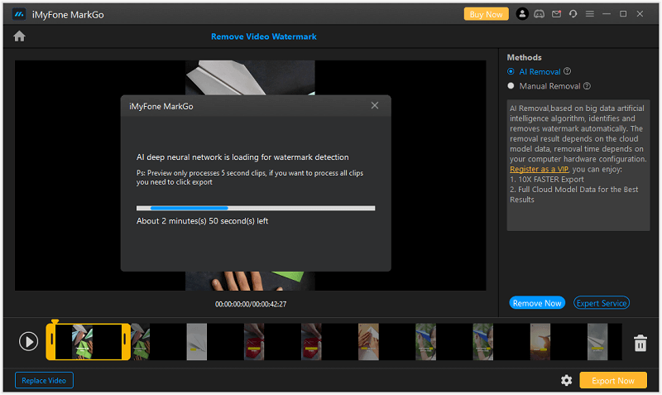The width and height of the screenshot is (662, 395).
Task: Click the Remove Now button
Action: (x=537, y=303)
